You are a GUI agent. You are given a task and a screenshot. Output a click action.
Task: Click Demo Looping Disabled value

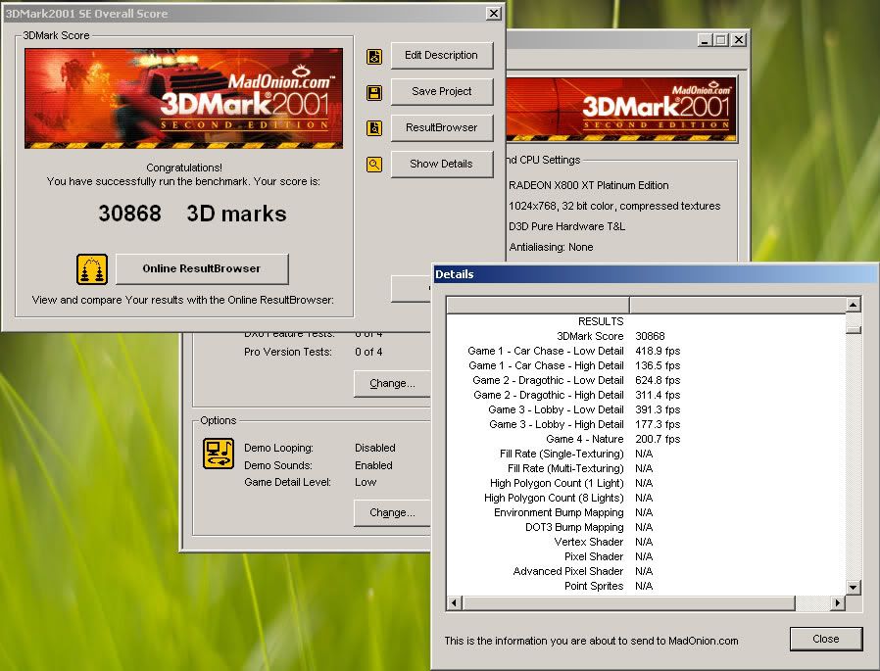(x=375, y=448)
